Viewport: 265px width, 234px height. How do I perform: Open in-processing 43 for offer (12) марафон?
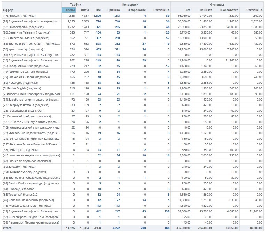coord(144,211)
